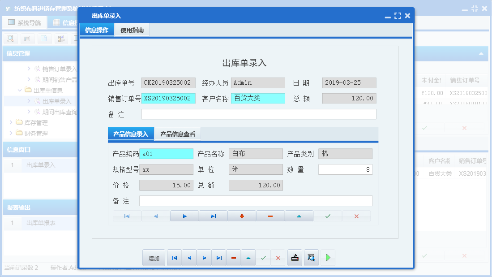The width and height of the screenshot is (492, 277).
Task: Click the blue edit triangle in product toolbar
Action: click(299, 216)
